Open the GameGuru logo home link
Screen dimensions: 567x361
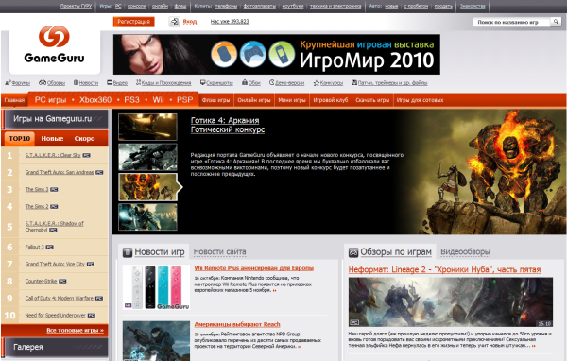point(54,44)
